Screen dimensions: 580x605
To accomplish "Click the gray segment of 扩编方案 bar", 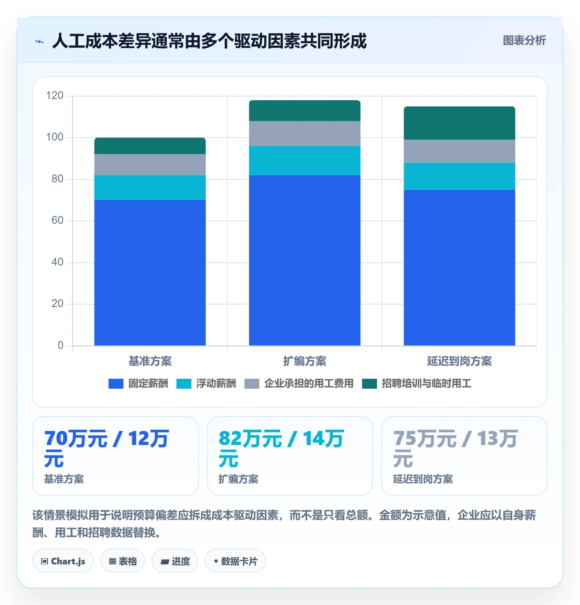I will (x=304, y=134).
